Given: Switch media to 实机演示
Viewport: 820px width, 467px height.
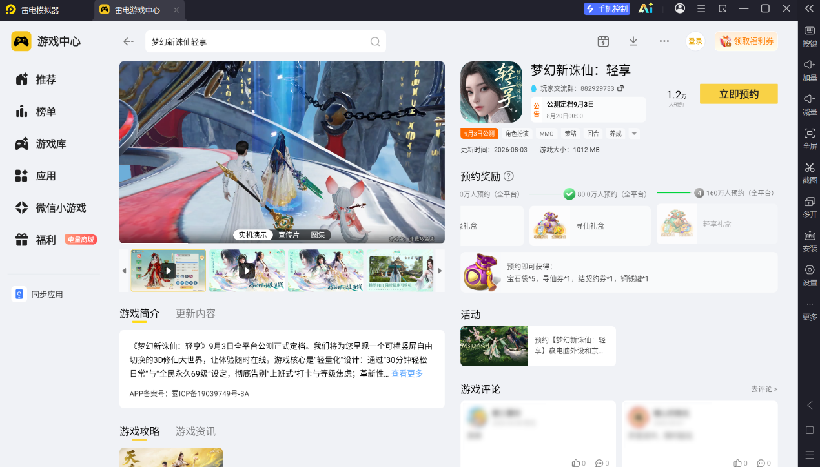Looking at the screenshot, I should click(253, 235).
